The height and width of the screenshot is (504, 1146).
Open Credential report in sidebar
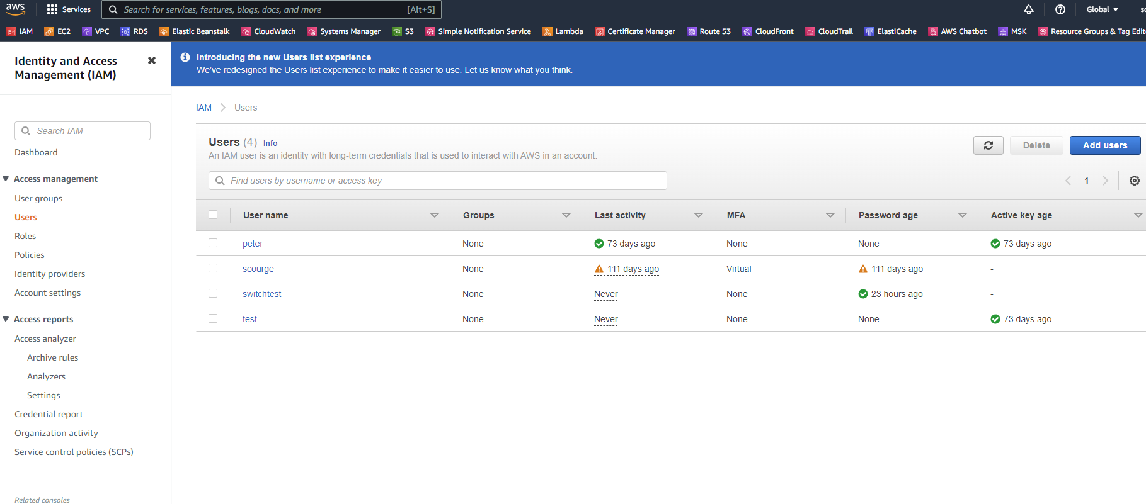click(x=49, y=414)
